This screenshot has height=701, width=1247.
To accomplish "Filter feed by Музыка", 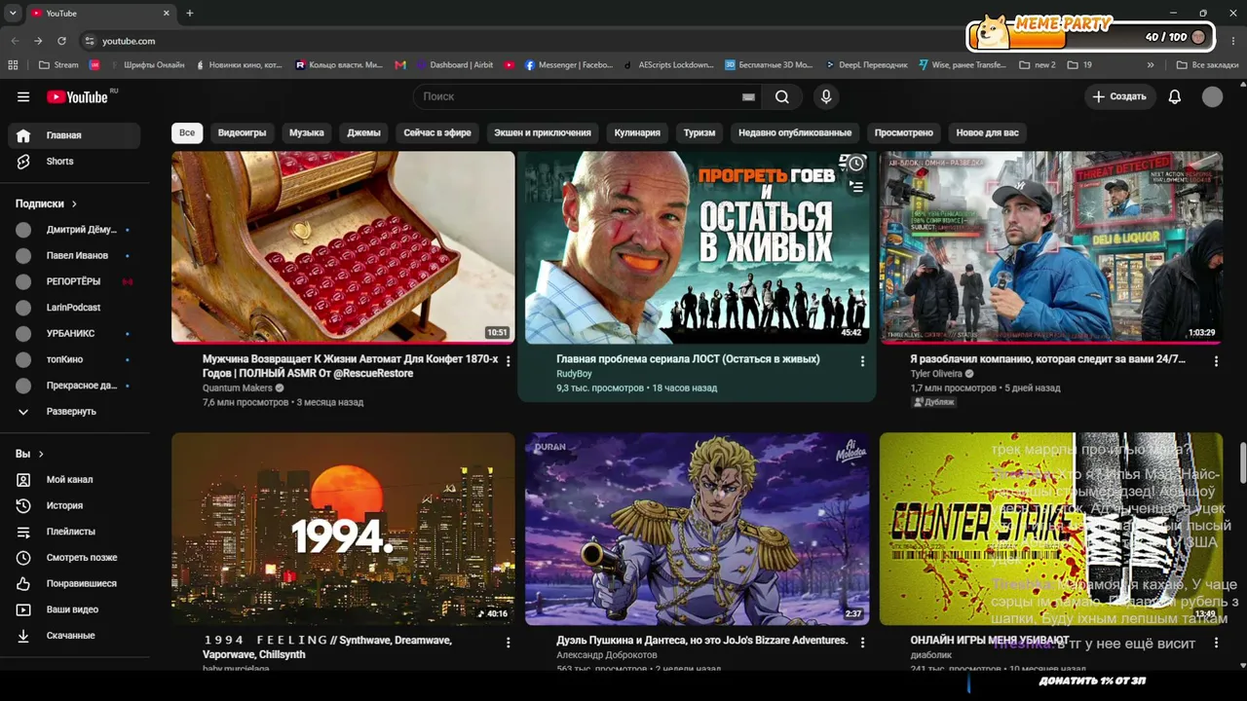I will pyautogui.click(x=307, y=132).
